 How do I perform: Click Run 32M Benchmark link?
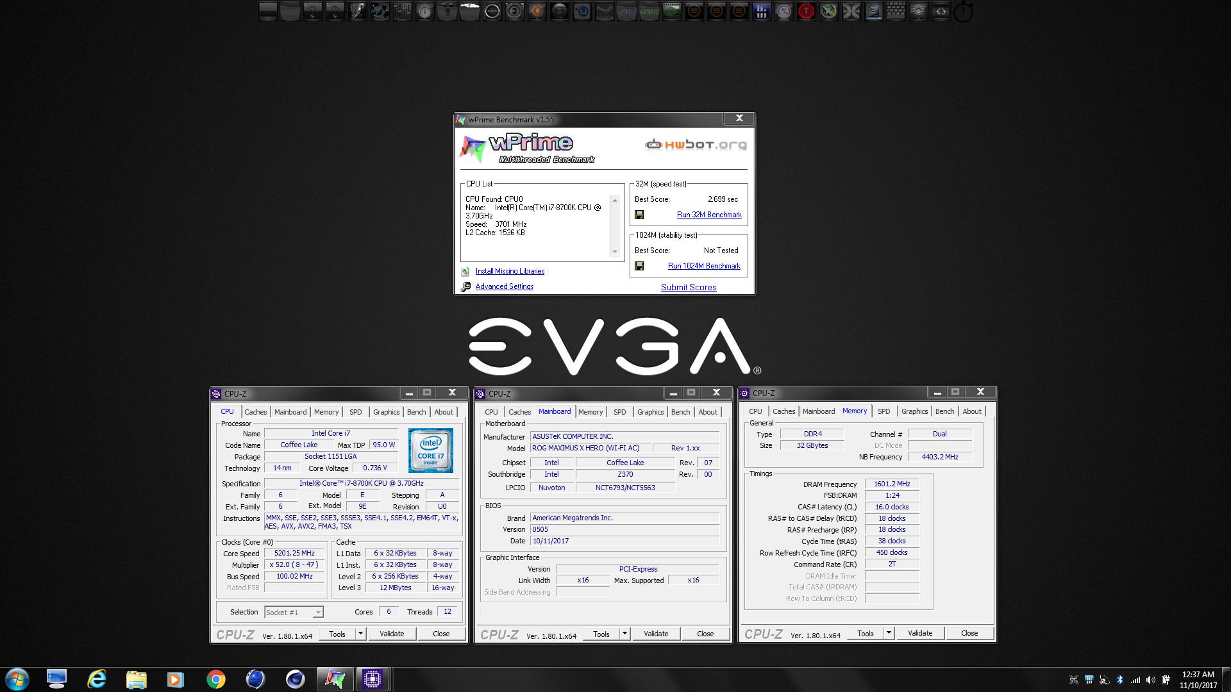coord(709,215)
